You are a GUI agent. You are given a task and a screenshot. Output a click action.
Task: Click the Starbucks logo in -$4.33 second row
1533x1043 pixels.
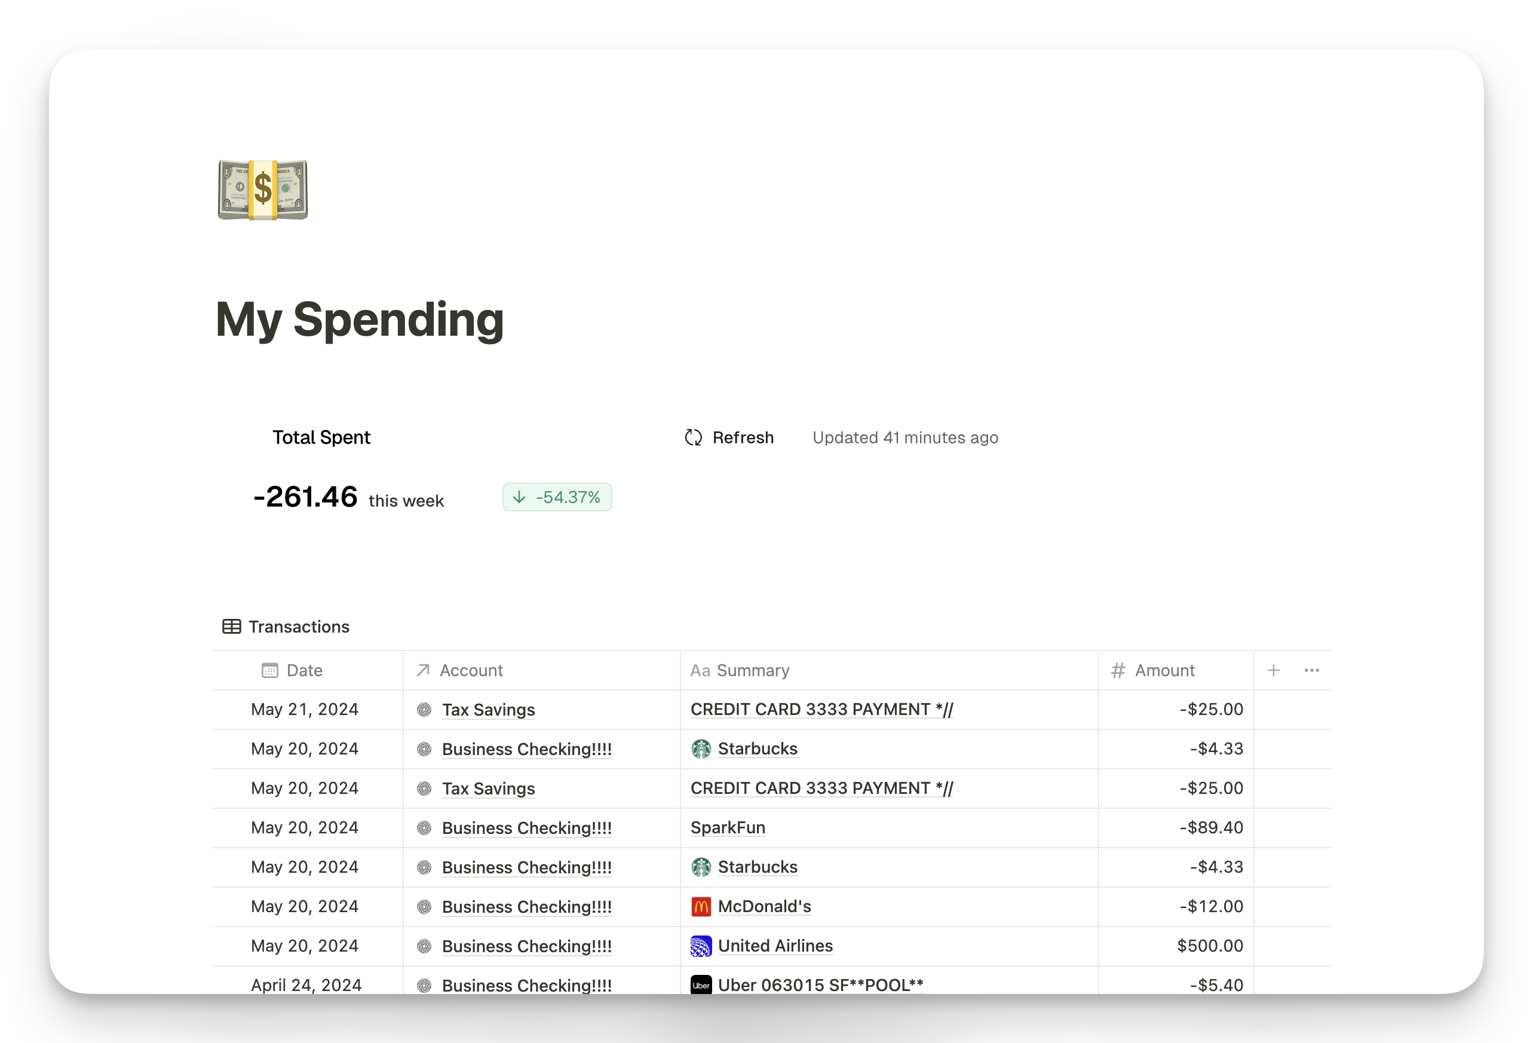point(701,867)
